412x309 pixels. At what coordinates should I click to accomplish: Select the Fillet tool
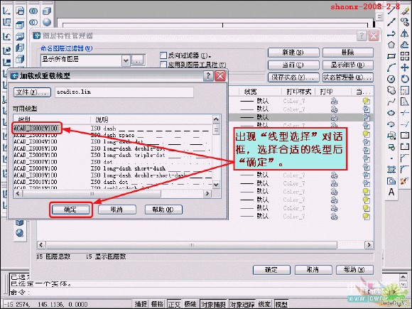point(405,170)
